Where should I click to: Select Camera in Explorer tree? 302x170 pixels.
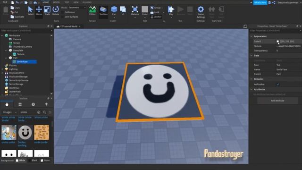pos(17,39)
